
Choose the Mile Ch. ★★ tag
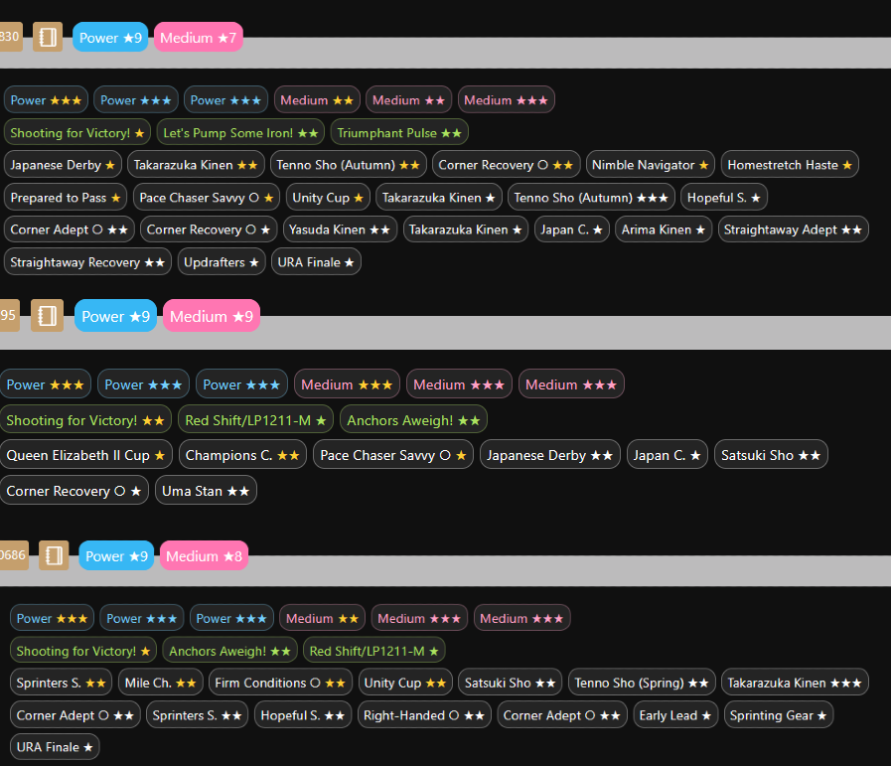click(160, 683)
